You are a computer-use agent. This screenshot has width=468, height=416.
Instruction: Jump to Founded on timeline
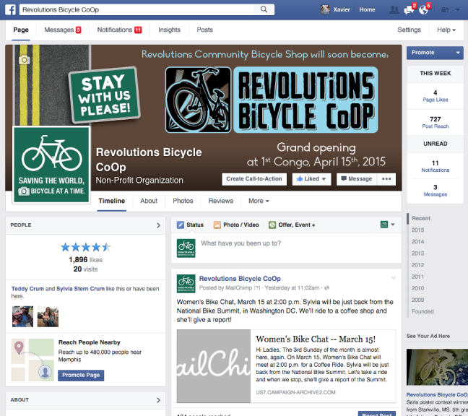point(422,311)
